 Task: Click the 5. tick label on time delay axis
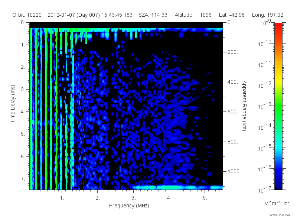tap(23, 134)
